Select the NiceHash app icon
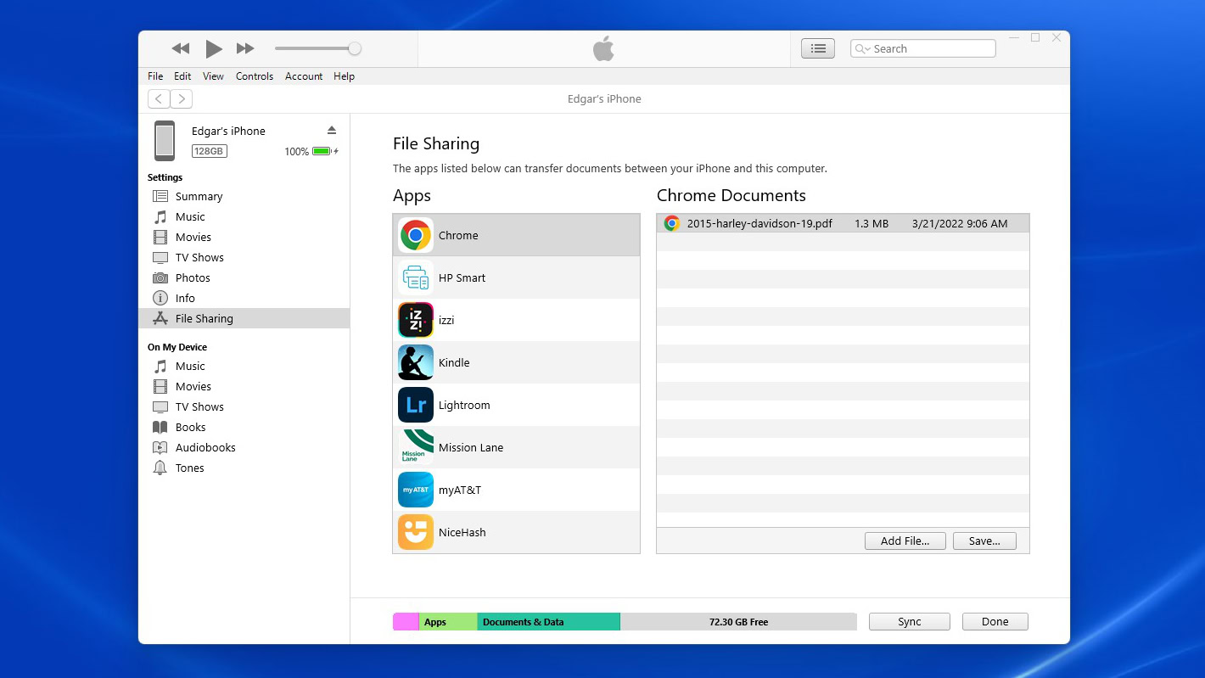Image resolution: width=1205 pixels, height=678 pixels. [416, 532]
